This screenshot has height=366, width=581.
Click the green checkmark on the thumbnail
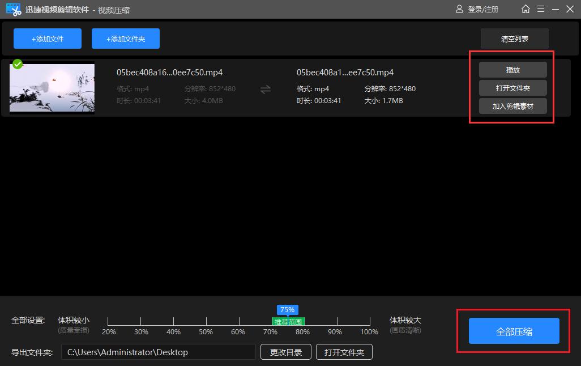18,65
